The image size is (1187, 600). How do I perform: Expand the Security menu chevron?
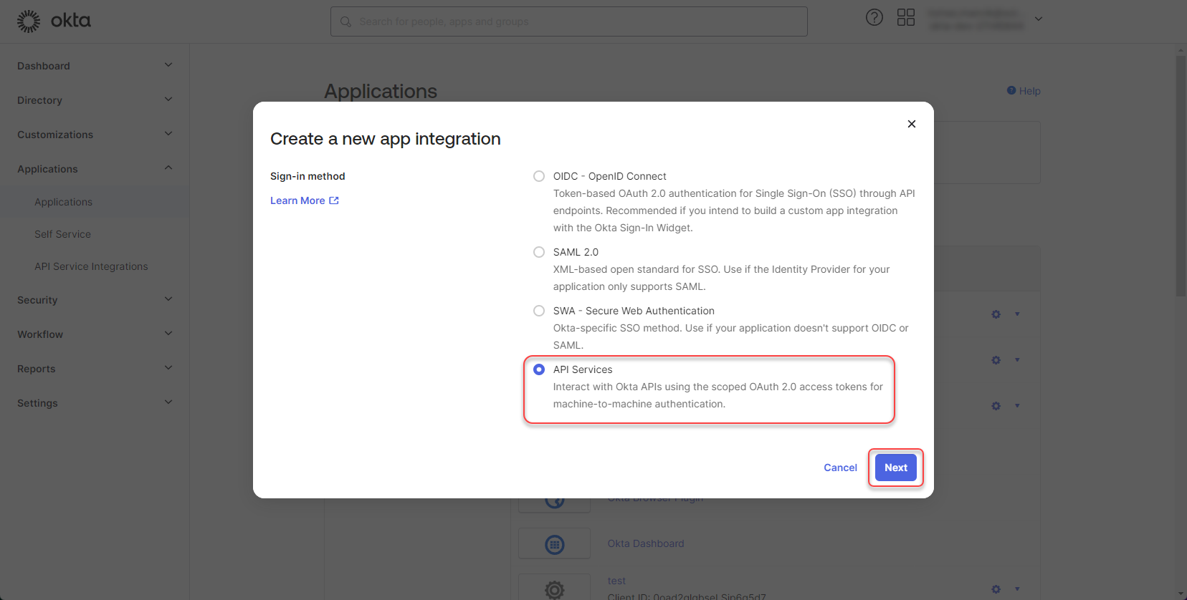click(168, 299)
